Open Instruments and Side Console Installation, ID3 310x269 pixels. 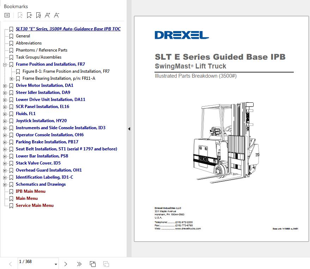tap(61, 128)
